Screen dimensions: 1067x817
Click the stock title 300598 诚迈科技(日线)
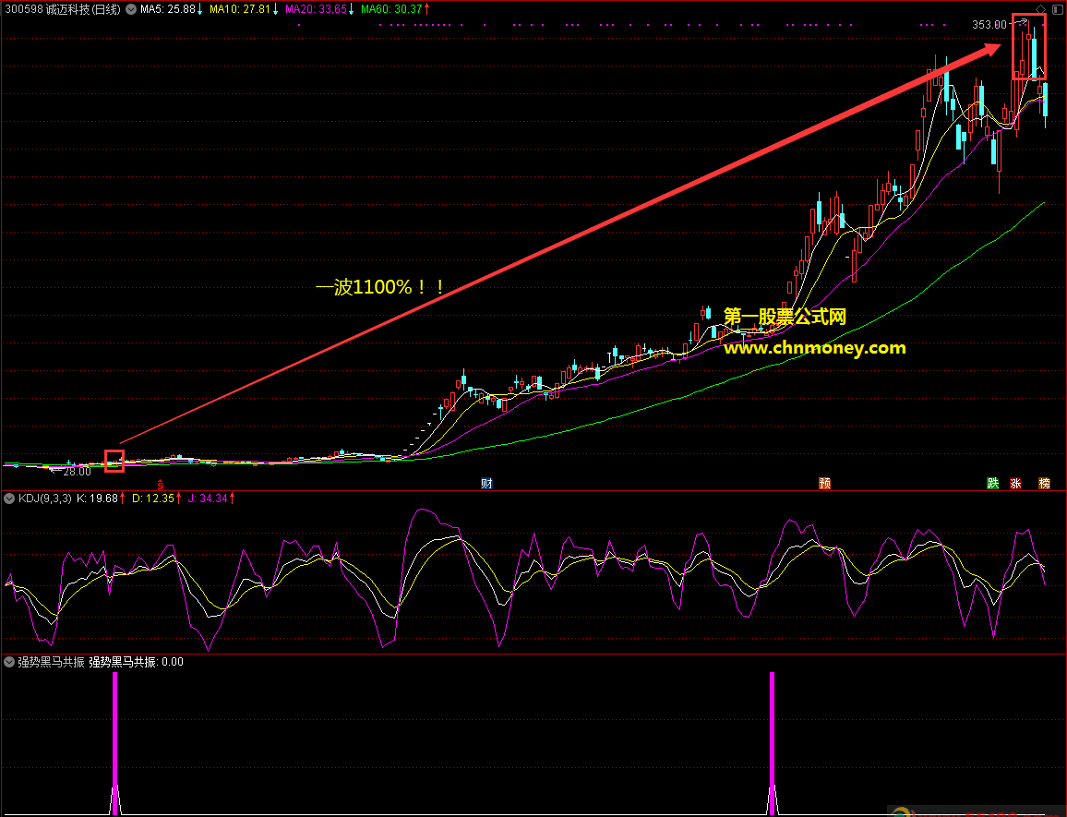(63, 9)
